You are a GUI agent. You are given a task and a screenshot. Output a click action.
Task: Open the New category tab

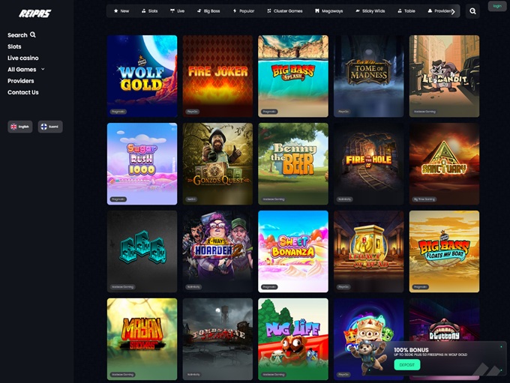(121, 10)
